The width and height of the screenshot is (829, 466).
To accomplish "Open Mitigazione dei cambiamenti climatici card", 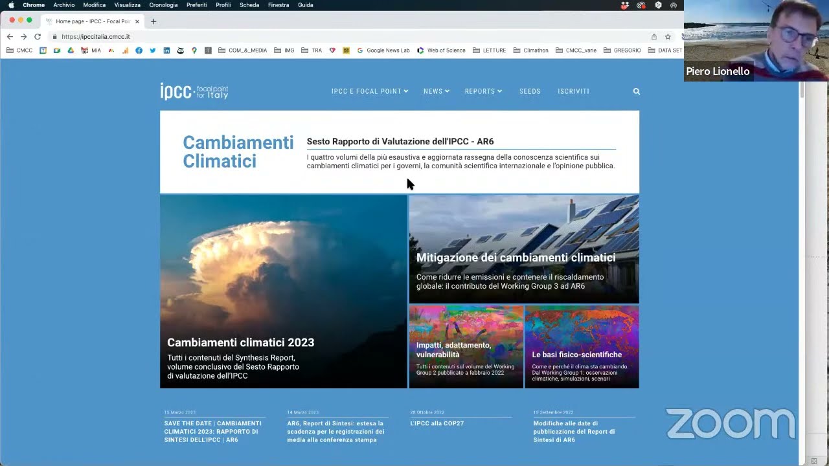I will 524,249.
